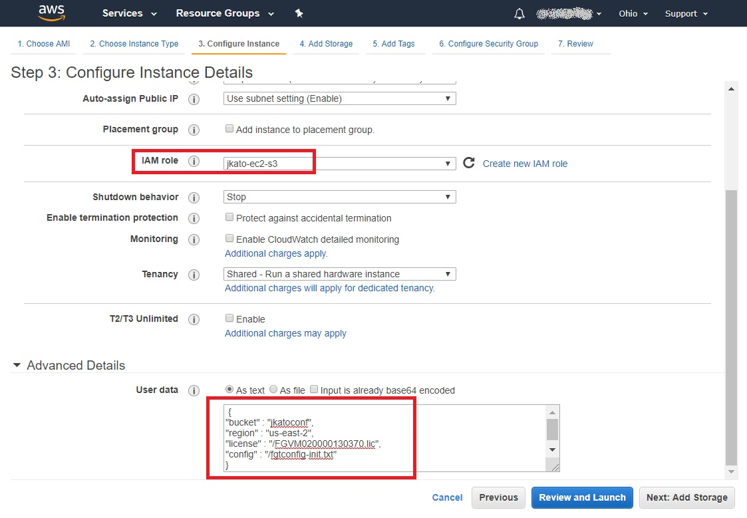Screen dimensions: 747x518
Task: Open the notifications bell icon
Action: pos(520,14)
